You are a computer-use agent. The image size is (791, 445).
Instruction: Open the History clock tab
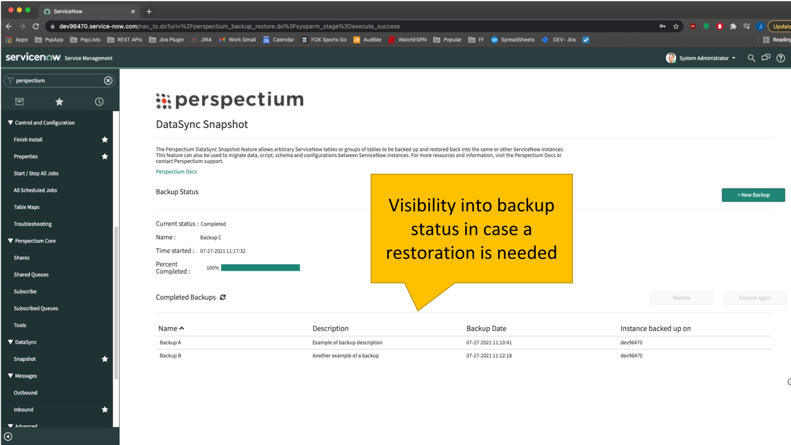99,101
